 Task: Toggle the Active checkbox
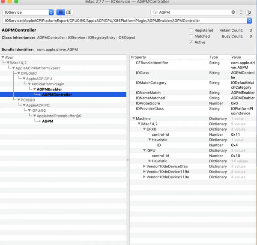coord(191,42)
